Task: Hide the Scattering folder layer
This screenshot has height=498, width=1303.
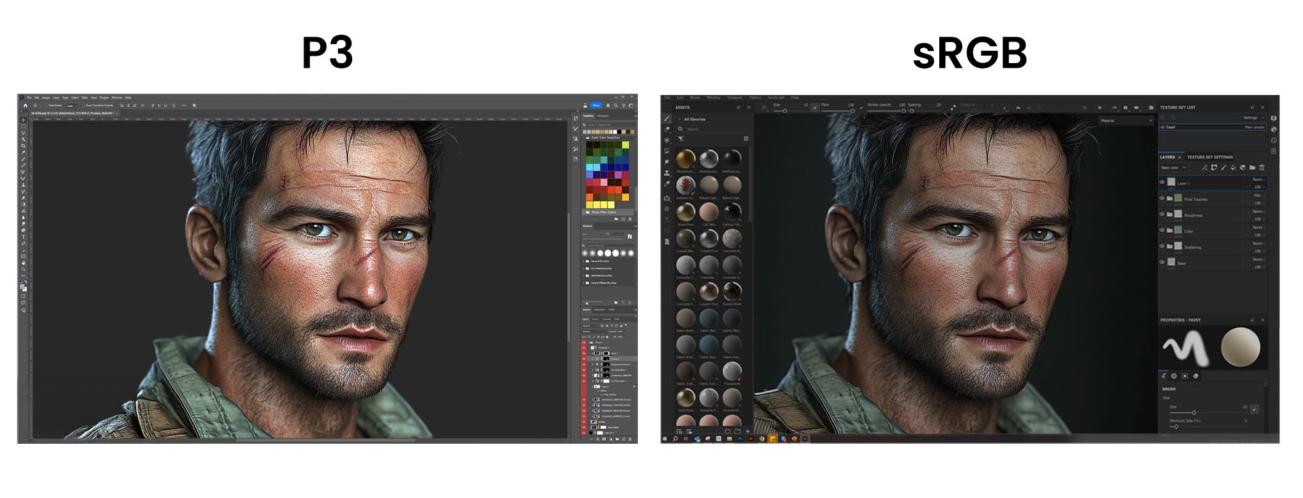Action: [1162, 246]
